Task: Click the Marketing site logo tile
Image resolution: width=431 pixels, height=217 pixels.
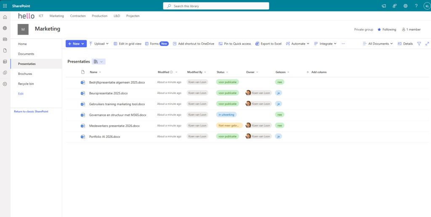Action: pyautogui.click(x=23, y=29)
